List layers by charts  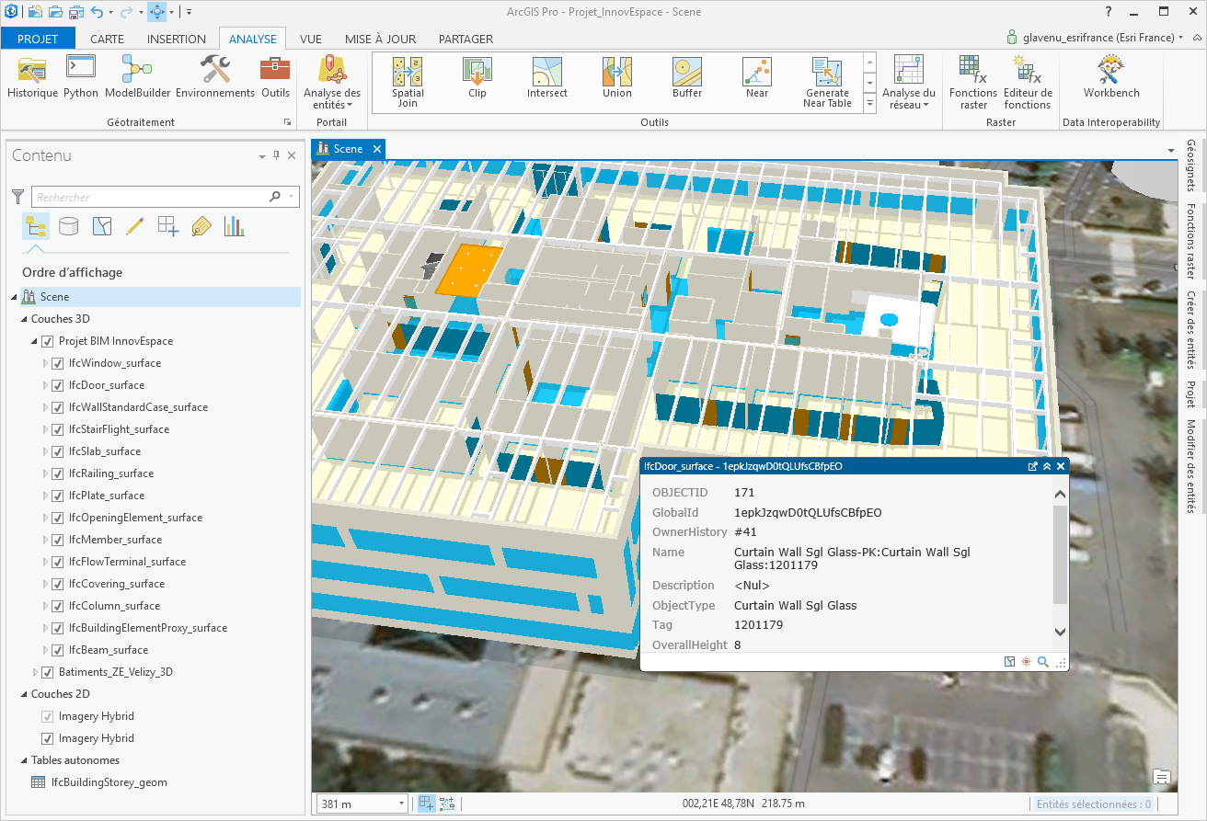(235, 226)
